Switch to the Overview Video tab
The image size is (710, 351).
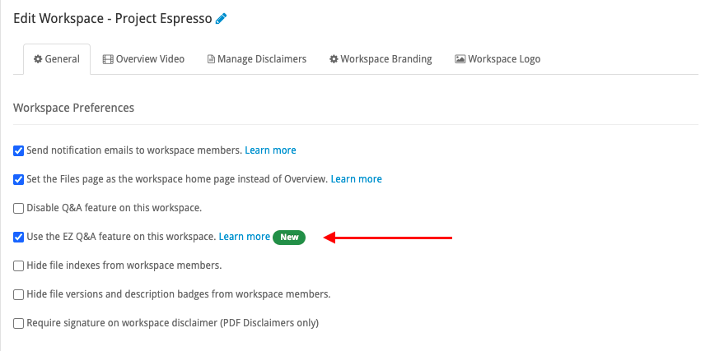pyautogui.click(x=143, y=59)
